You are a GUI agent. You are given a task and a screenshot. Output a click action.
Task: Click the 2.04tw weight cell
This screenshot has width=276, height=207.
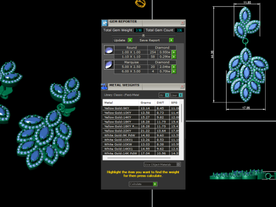[x=164, y=67]
